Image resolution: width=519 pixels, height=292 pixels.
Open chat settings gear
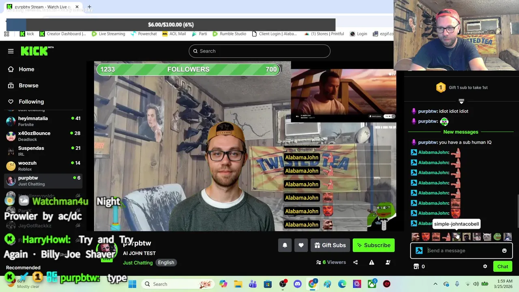click(485, 266)
